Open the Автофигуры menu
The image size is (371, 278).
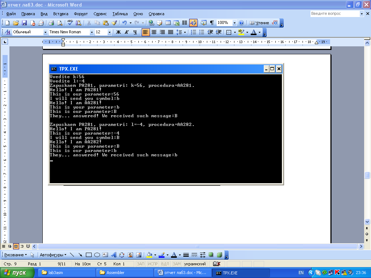(x=53, y=255)
